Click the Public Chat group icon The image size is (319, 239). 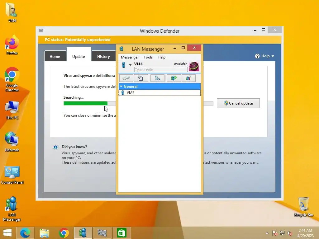[x=188, y=78]
